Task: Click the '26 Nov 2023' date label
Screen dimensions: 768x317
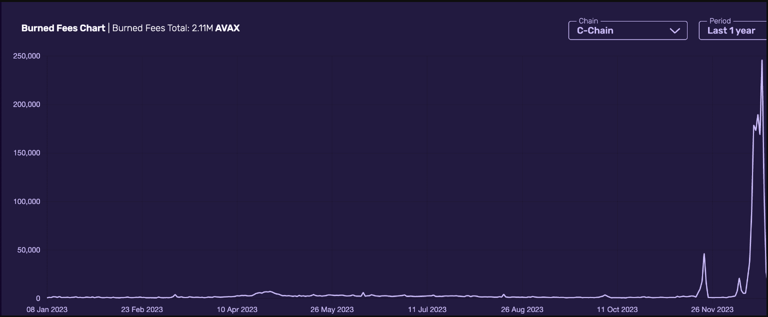Action: coord(713,309)
